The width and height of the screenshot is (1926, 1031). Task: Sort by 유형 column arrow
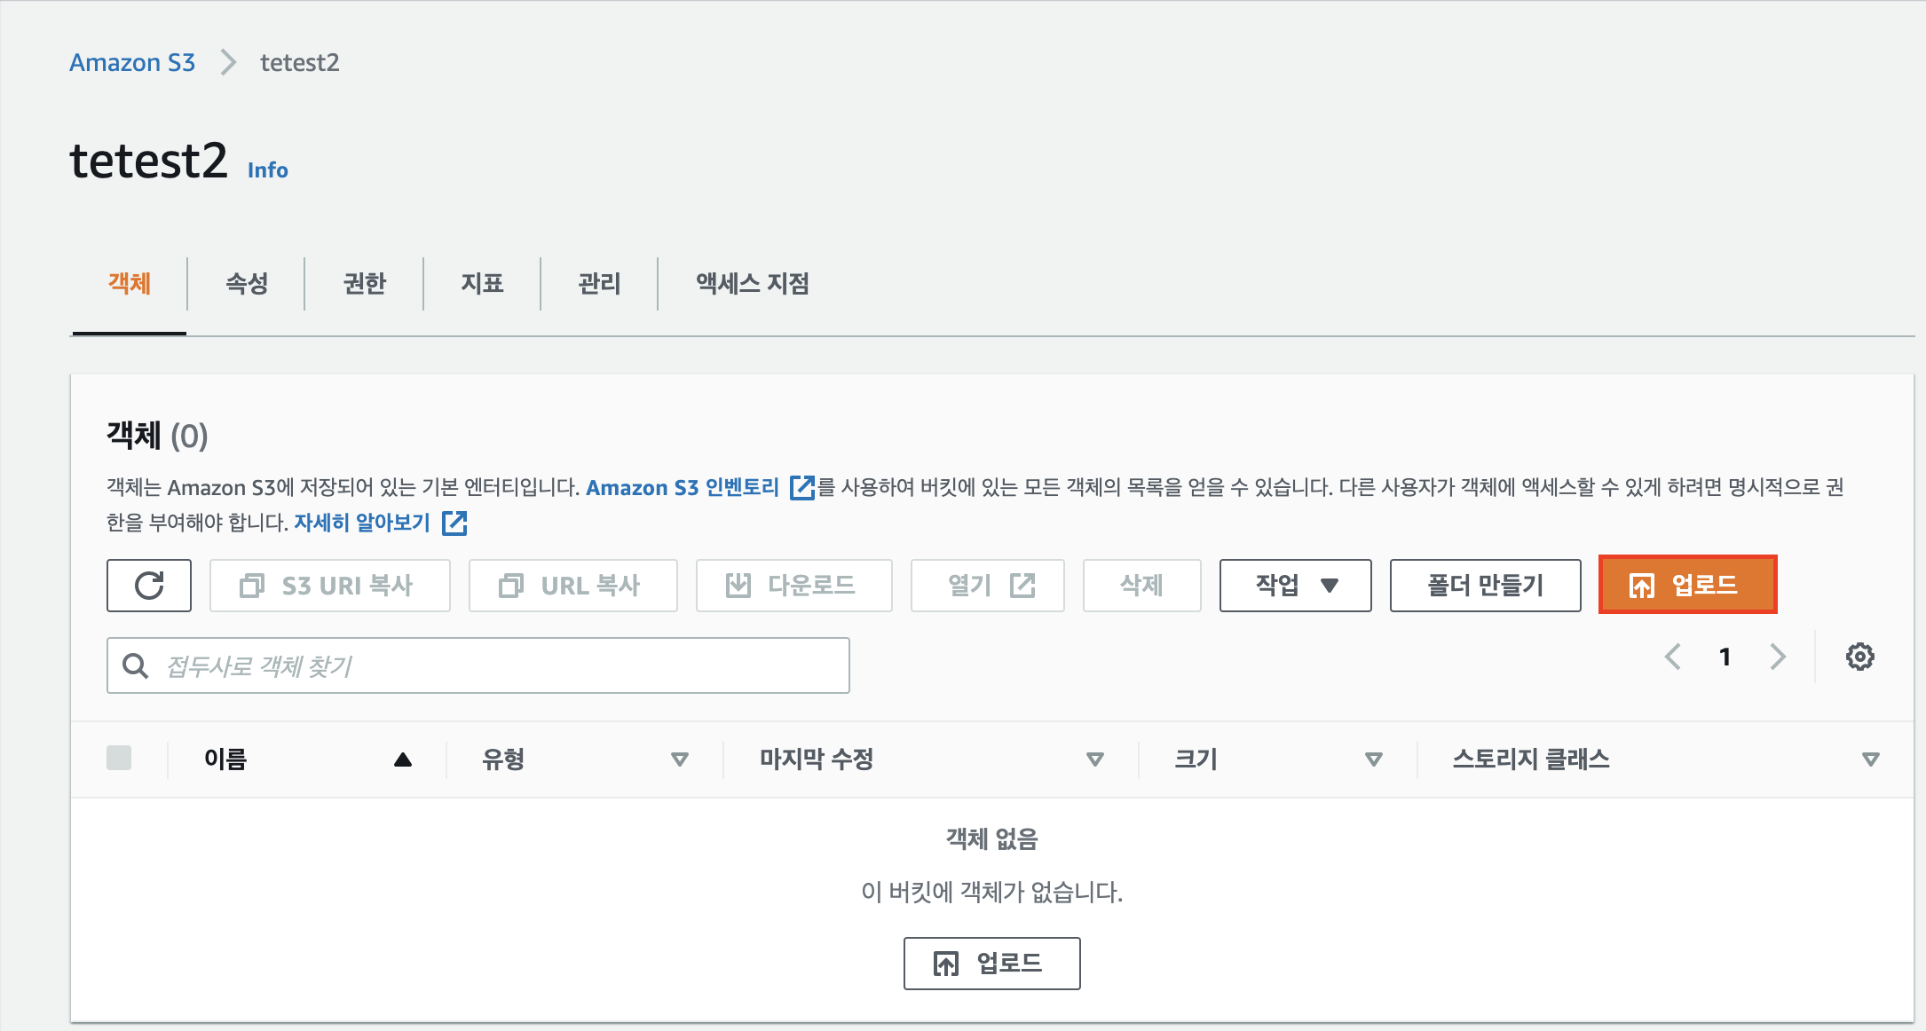[x=680, y=759]
